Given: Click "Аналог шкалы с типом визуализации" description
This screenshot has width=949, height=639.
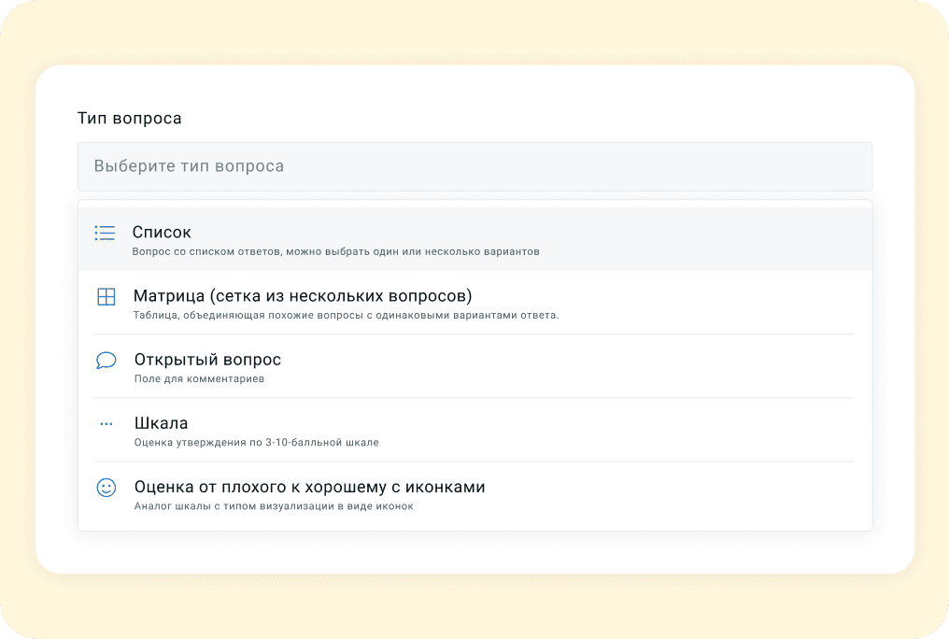Looking at the screenshot, I should tap(273, 506).
